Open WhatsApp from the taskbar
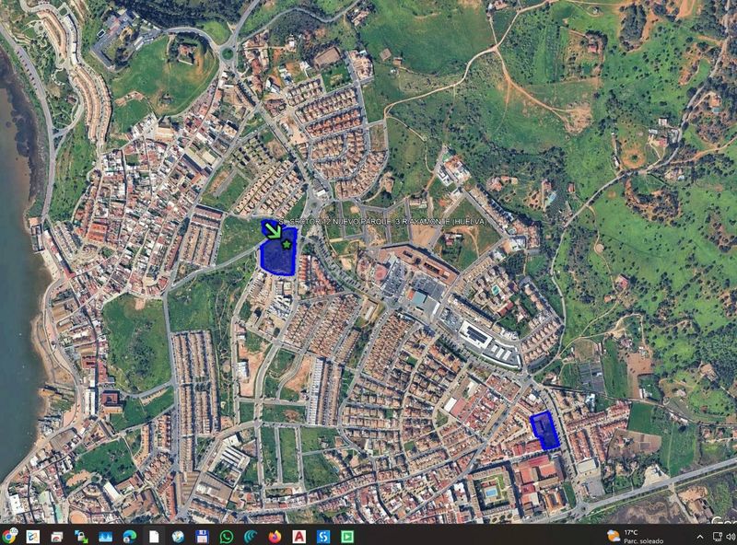The image size is (737, 545). (x=226, y=536)
